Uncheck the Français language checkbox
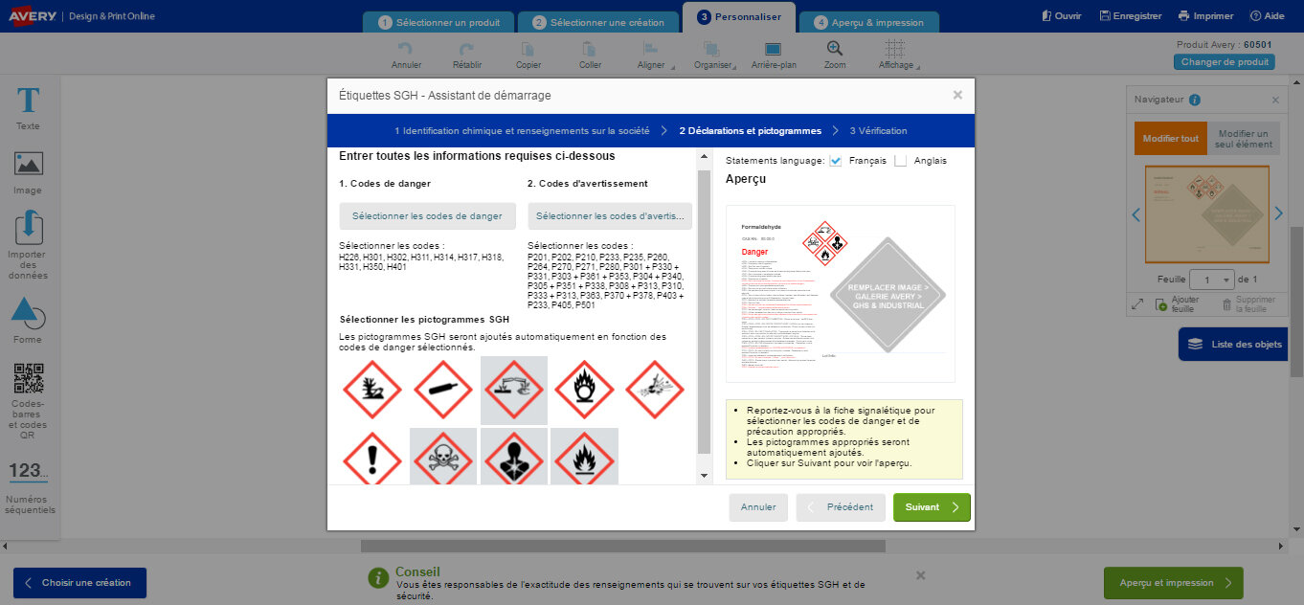This screenshot has height=605, width=1304. click(x=835, y=160)
